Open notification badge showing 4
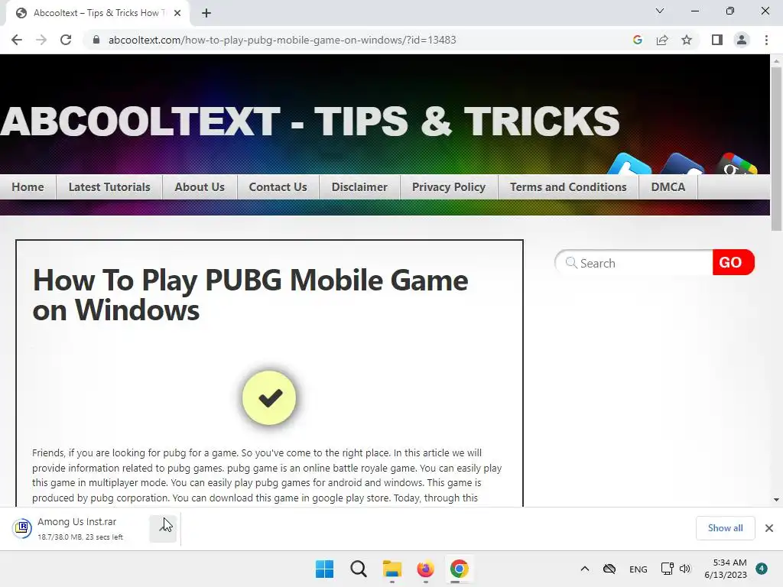Viewport: 783px width, 587px height. pos(762,569)
